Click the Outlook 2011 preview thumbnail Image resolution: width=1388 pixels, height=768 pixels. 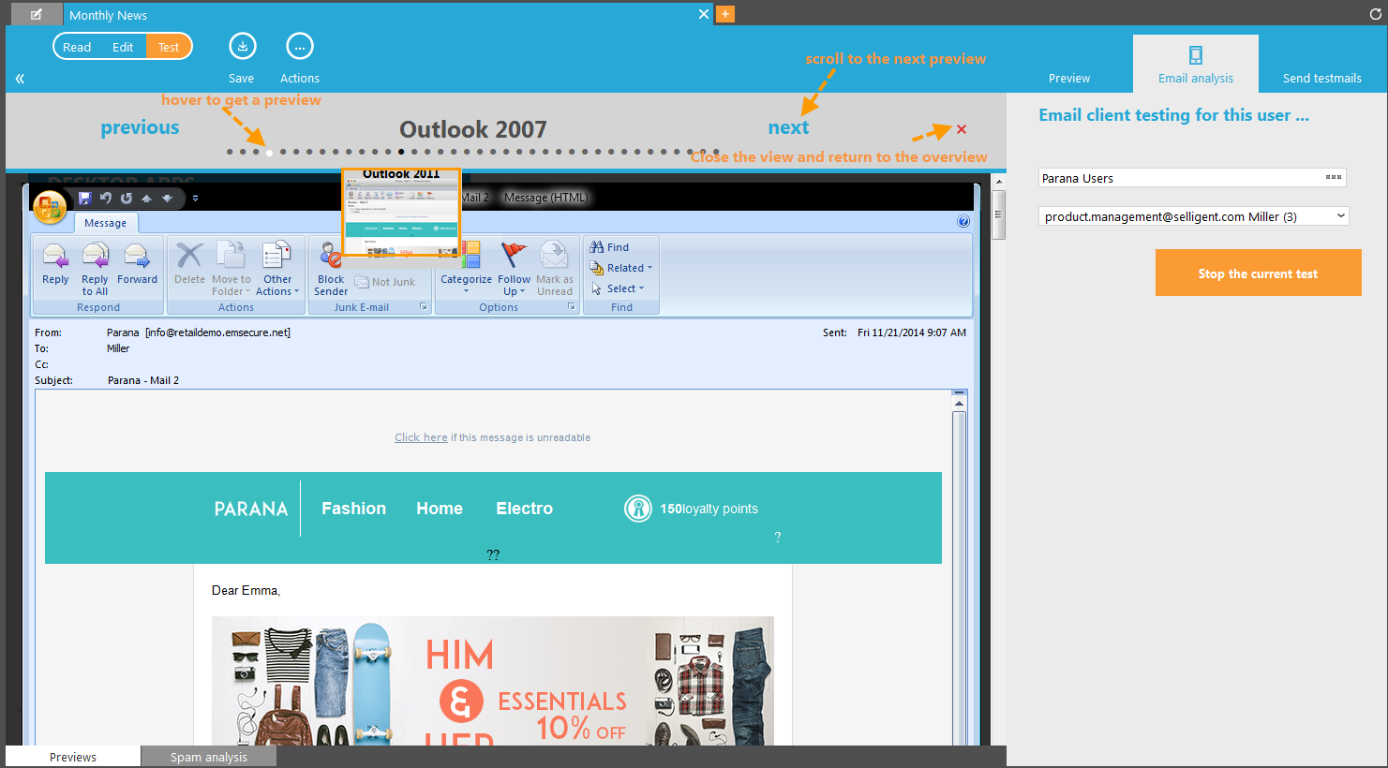click(401, 214)
